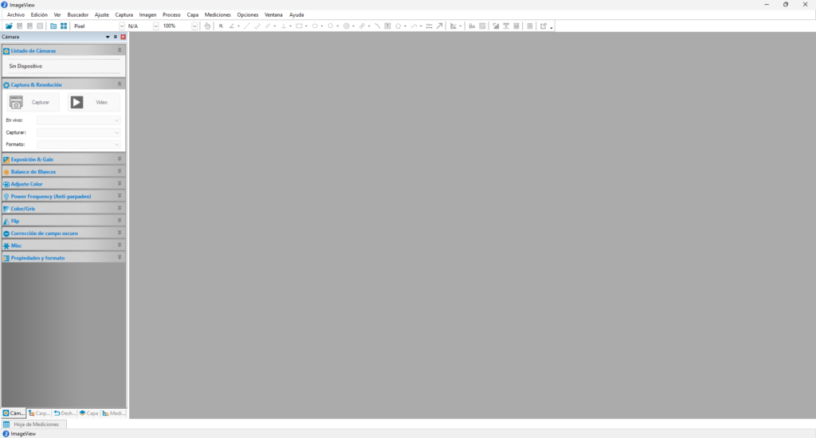The height and width of the screenshot is (438, 816).
Task: Open the Ayuda menu
Action: pos(296,14)
